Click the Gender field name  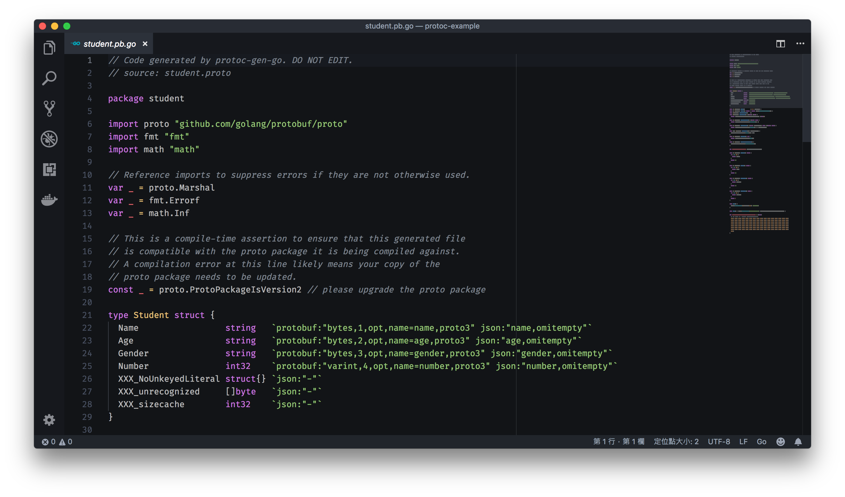point(133,353)
